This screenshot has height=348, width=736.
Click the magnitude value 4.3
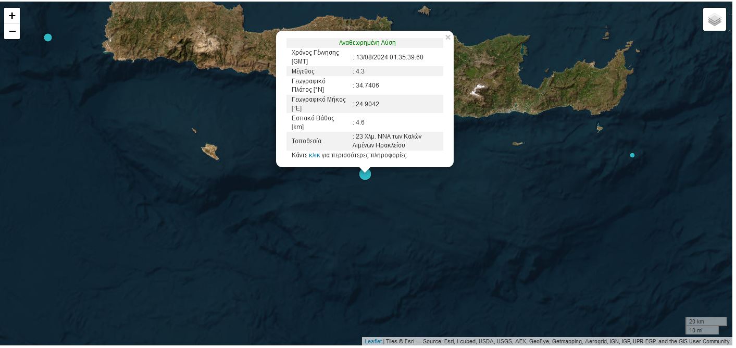360,71
